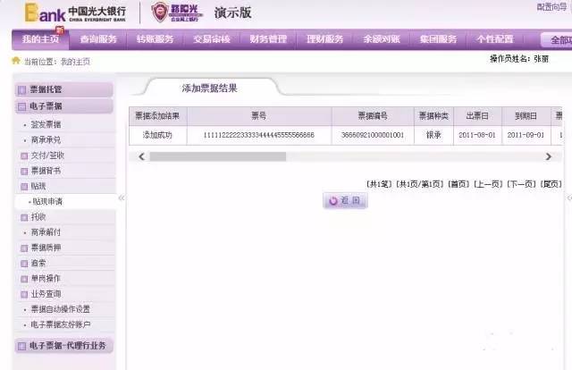
Task: Click the table scrollbar right arrow
Action: tap(548, 156)
